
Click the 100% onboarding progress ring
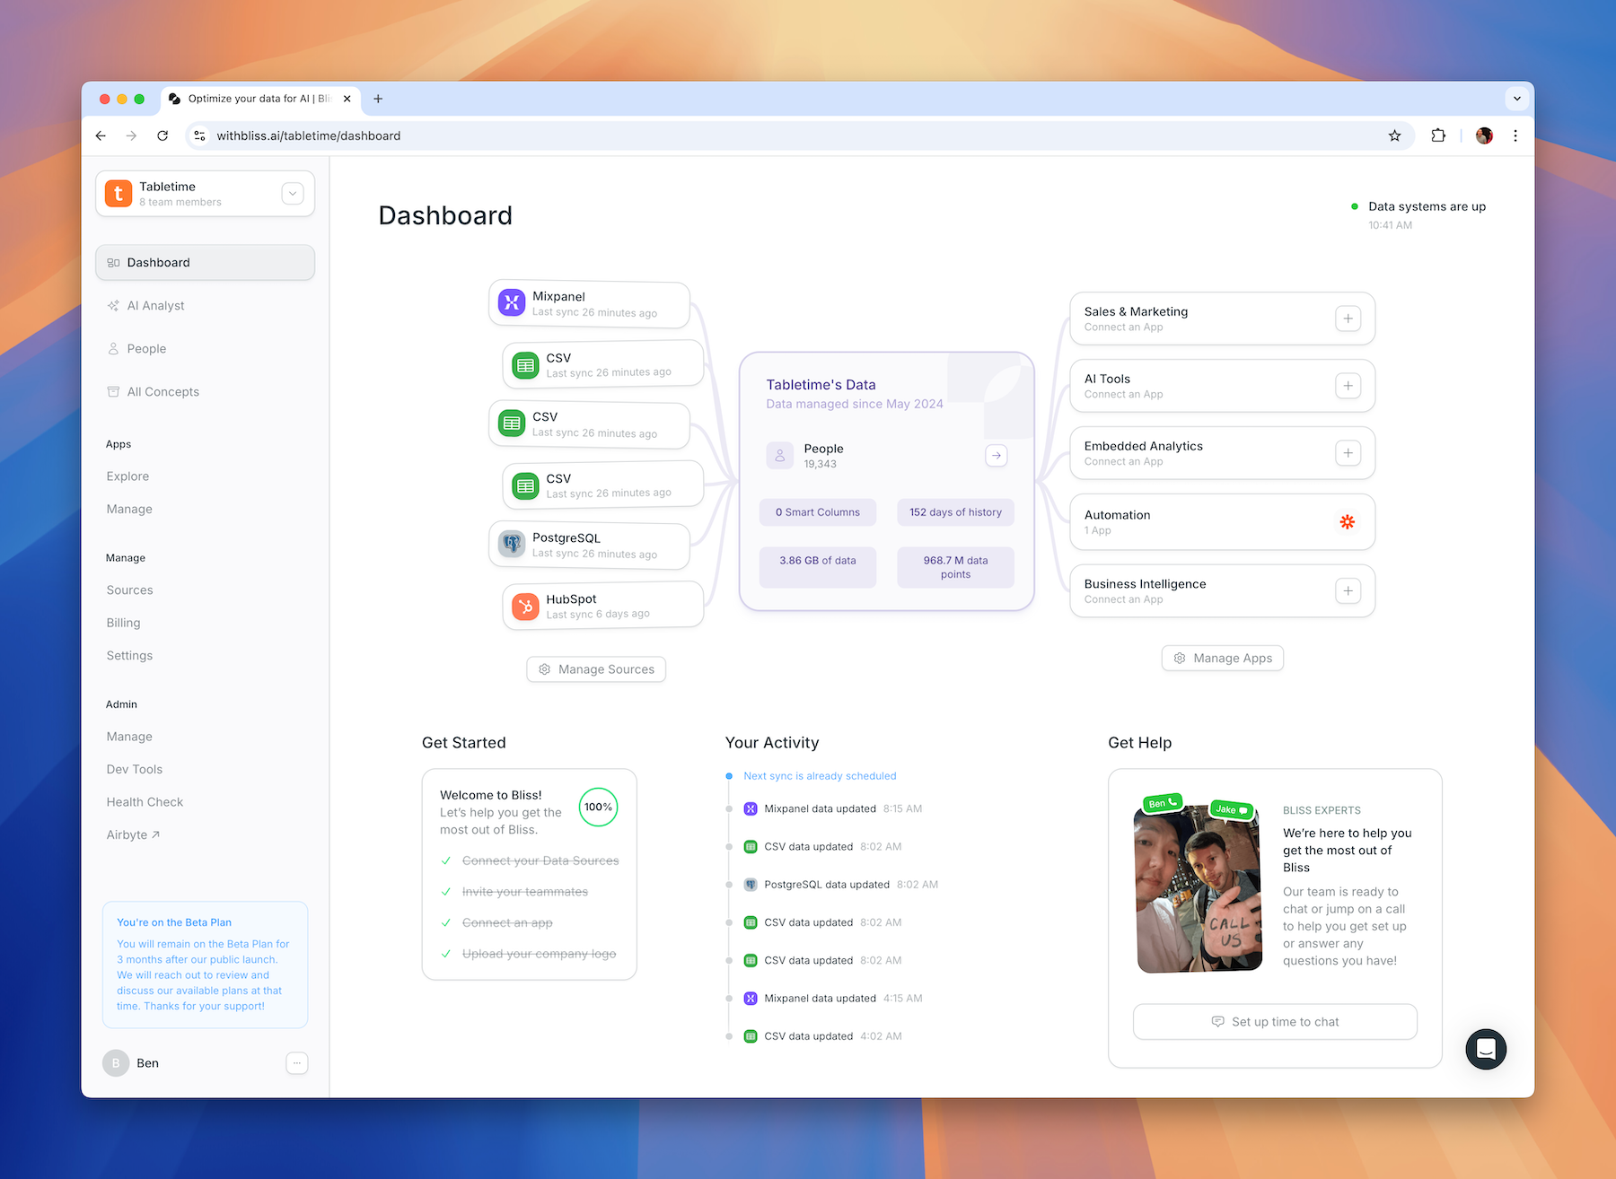598,807
